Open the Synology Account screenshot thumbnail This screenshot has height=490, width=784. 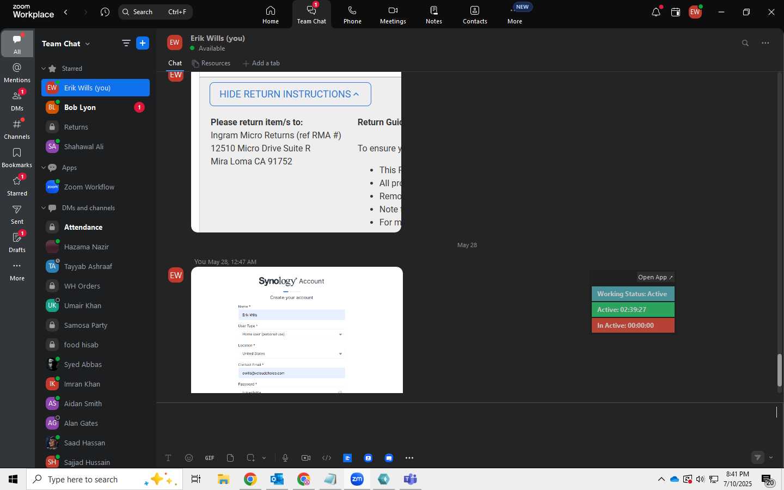(x=297, y=330)
